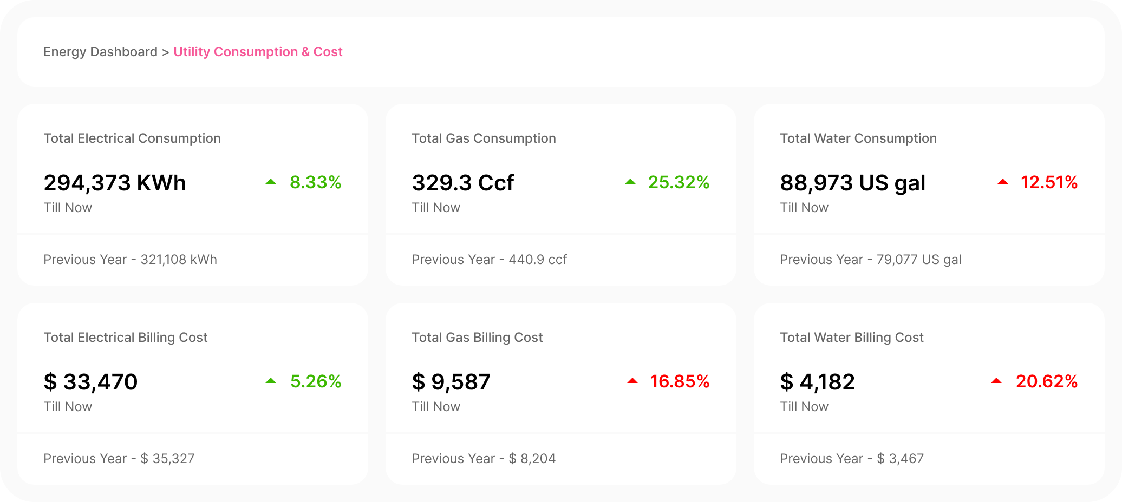Click the 20.62% water billing percentage
The width and height of the screenshot is (1122, 502).
point(1046,381)
